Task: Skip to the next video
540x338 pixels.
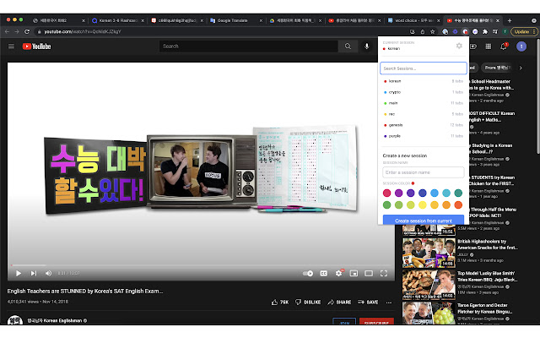Action: (x=34, y=273)
